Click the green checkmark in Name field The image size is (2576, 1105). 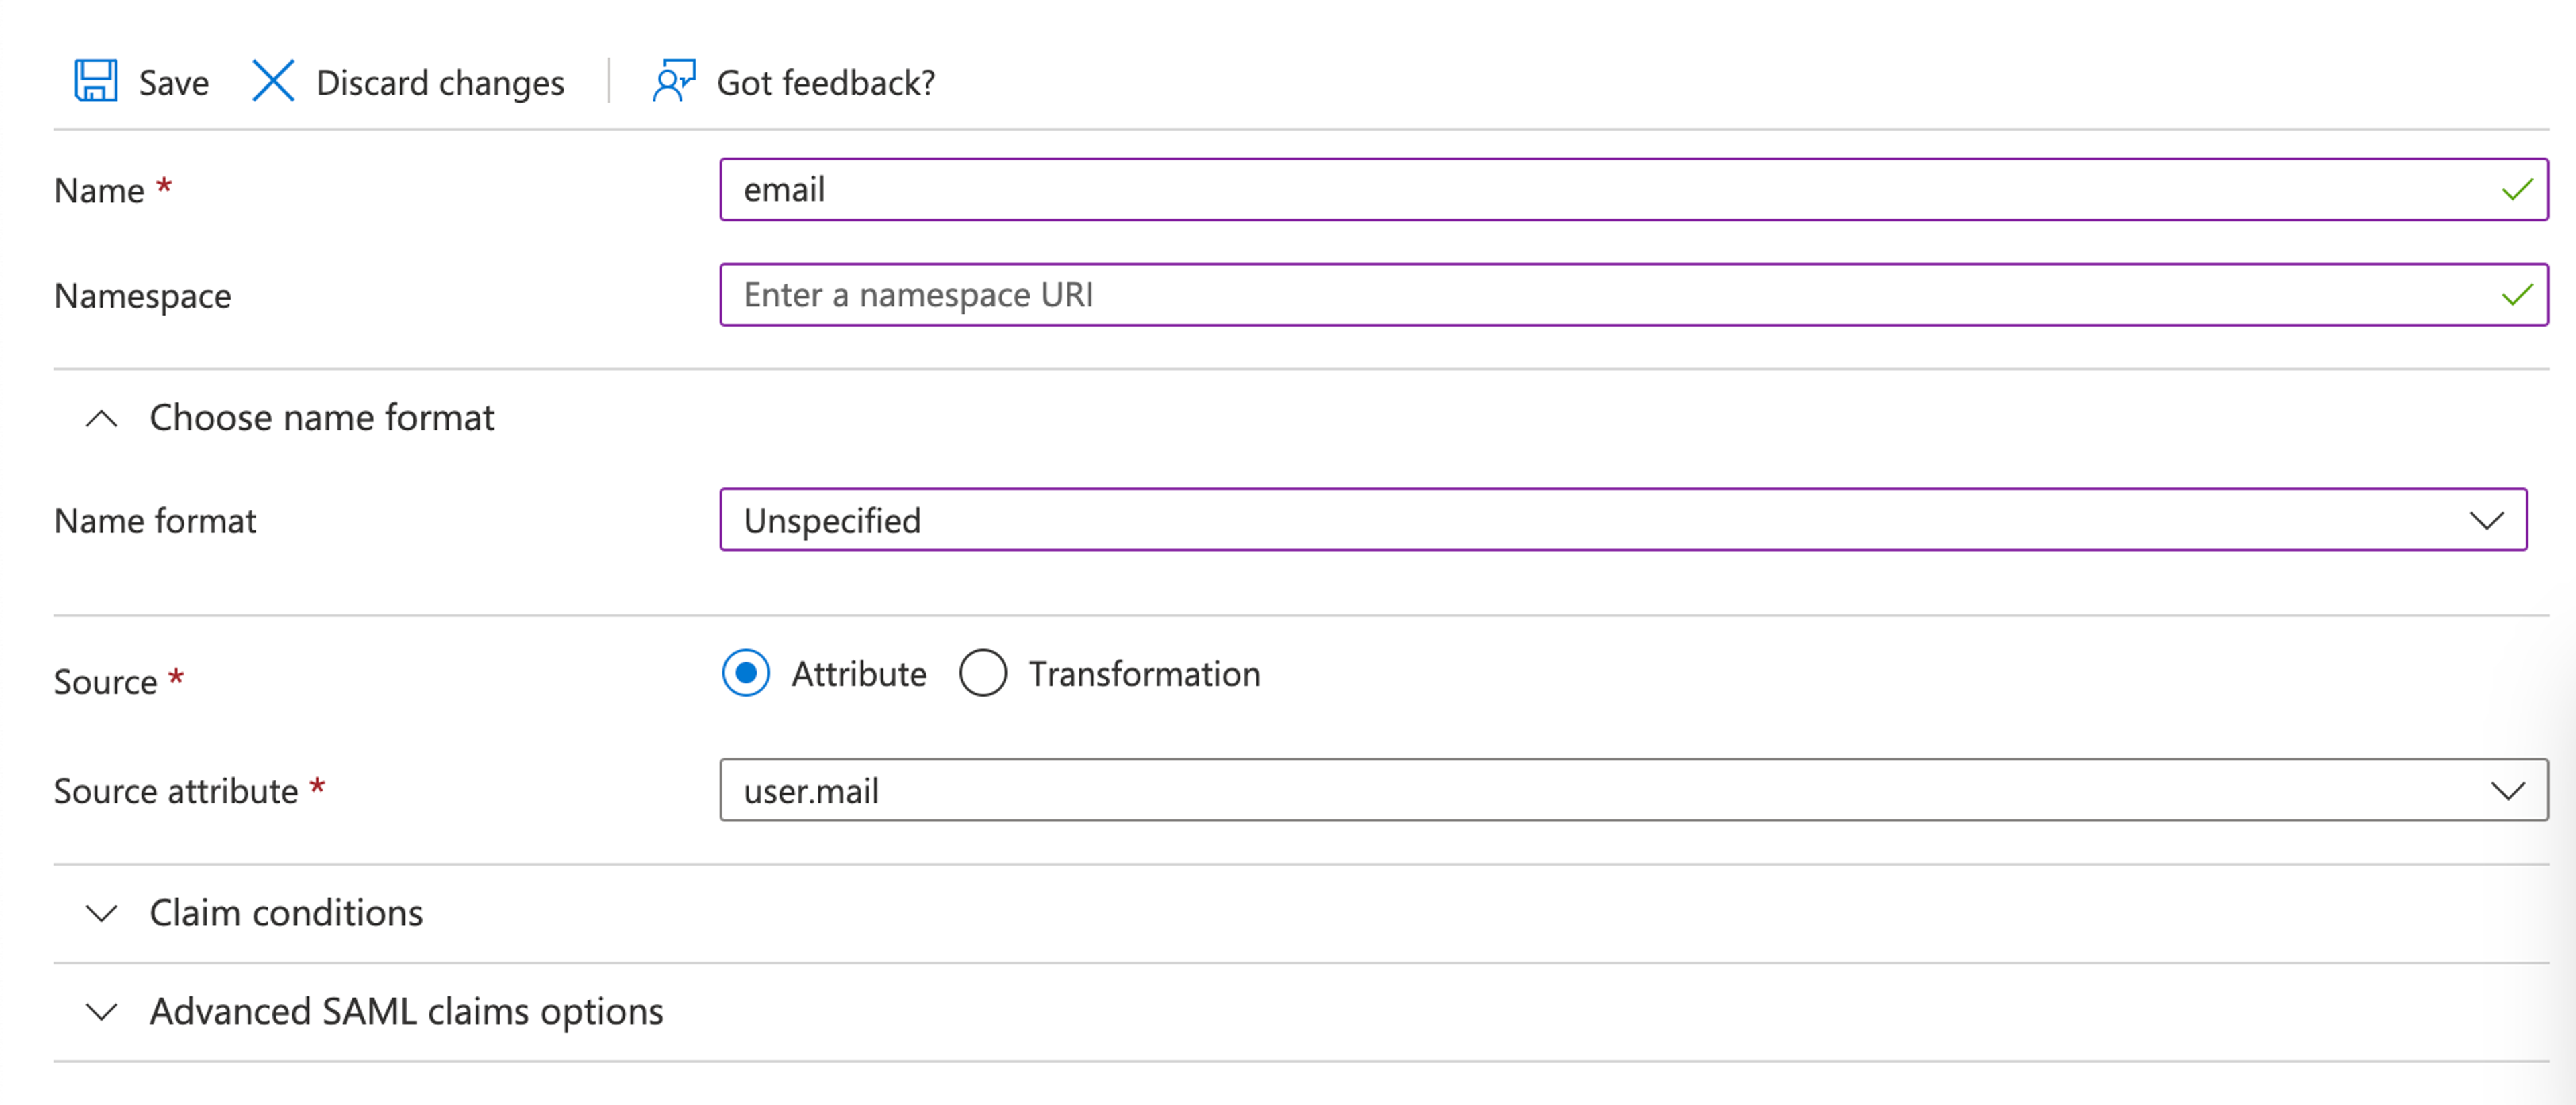pyautogui.click(x=2516, y=190)
